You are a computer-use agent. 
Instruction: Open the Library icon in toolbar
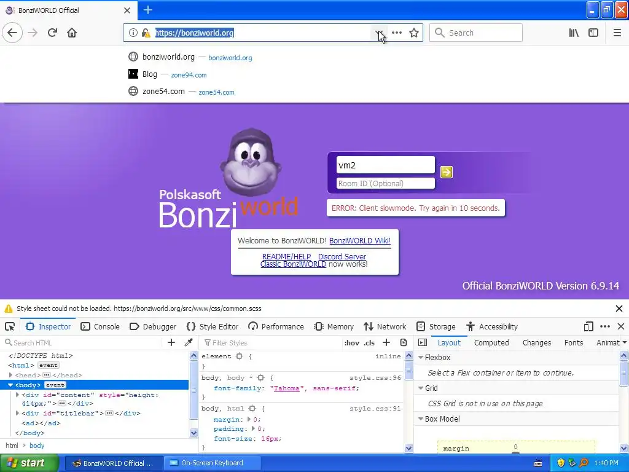574,33
